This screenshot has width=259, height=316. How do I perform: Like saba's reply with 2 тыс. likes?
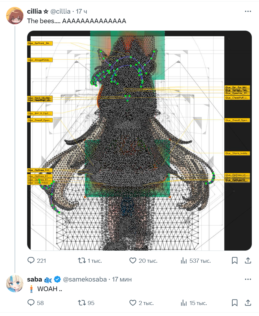pos(142,303)
